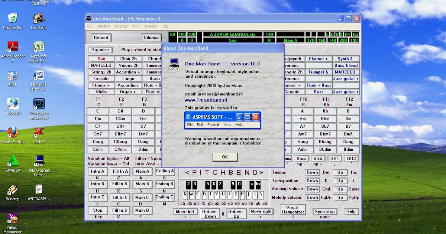Click Transposition Up button
Image resolution: width=446 pixels, height=234 pixels.
340,181
